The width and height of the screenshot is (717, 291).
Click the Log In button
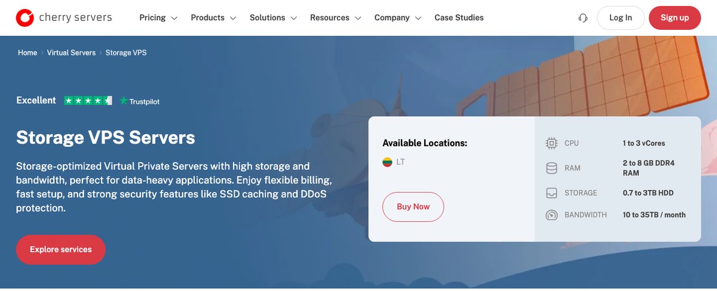(621, 18)
